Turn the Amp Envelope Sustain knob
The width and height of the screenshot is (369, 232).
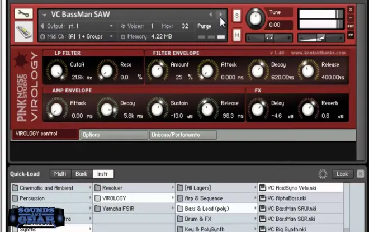tap(157, 110)
